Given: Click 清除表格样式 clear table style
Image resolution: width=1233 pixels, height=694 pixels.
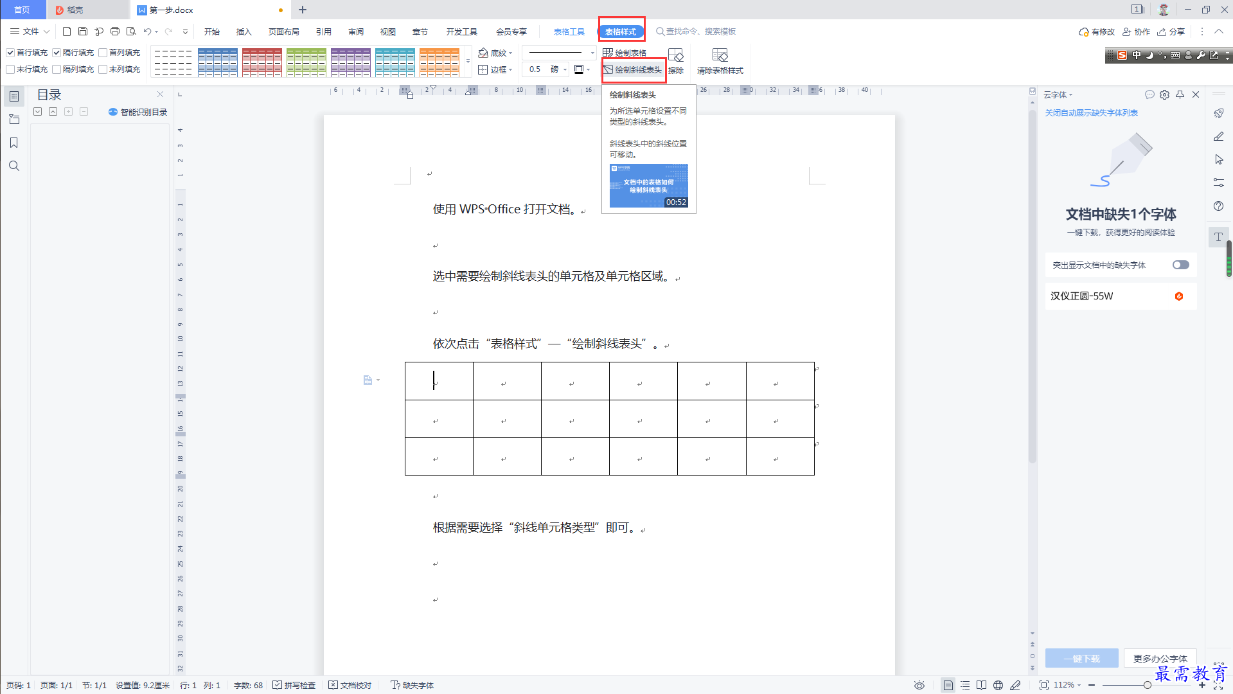Looking at the screenshot, I should click(x=720, y=61).
